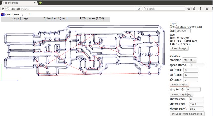This screenshot has height=116, width=213.
Task: Reload the page with the refresh icon
Action: click(139, 9)
